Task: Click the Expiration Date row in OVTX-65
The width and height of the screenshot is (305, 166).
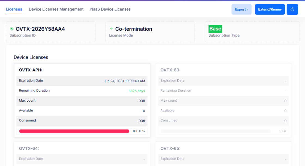Action: [x=223, y=159]
